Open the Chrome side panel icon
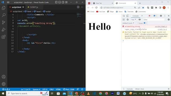Screen dimensions: 171x96 click(160, 8)
